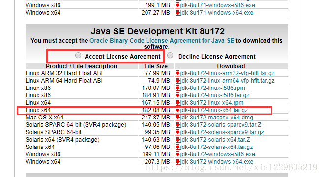Click the File Size column header
Image resolution: width=323 pixels, height=177 pixels.
click(x=156, y=66)
